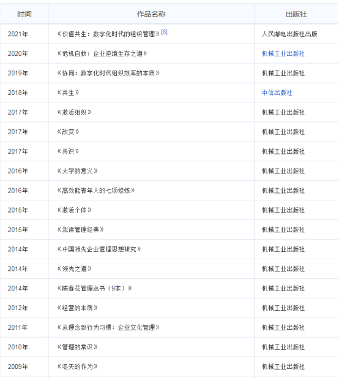Image resolution: width=339 pixels, height=380 pixels.
Task: Select the title 《管理的常识》
Action: pos(78,347)
